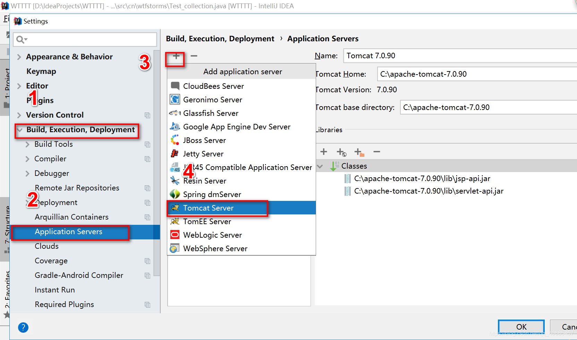577x340 pixels.
Task: Collapse the Classes library group
Action: 320,166
